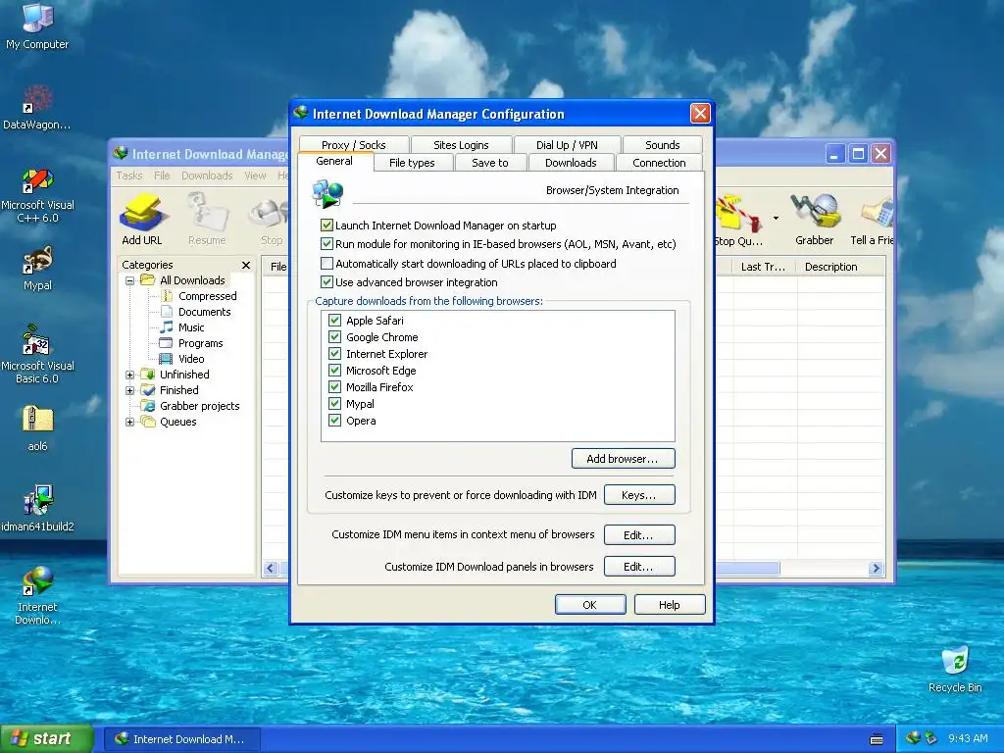Screen dimensions: 1004x753
Task: Click the Windows Start button
Action: [46, 739]
